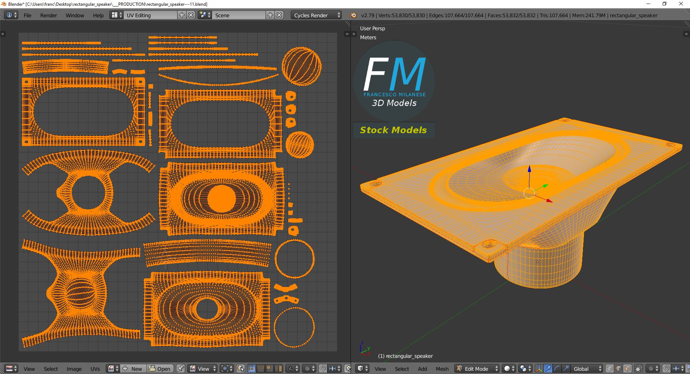Viewport: 690px width, 374px height.
Task: Switch to face select mode in 3D view
Action: pos(627,369)
